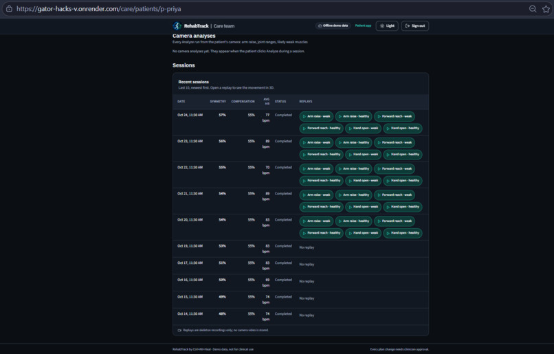Click the REPLAYS column header
The height and width of the screenshot is (354, 554).
pyautogui.click(x=306, y=102)
